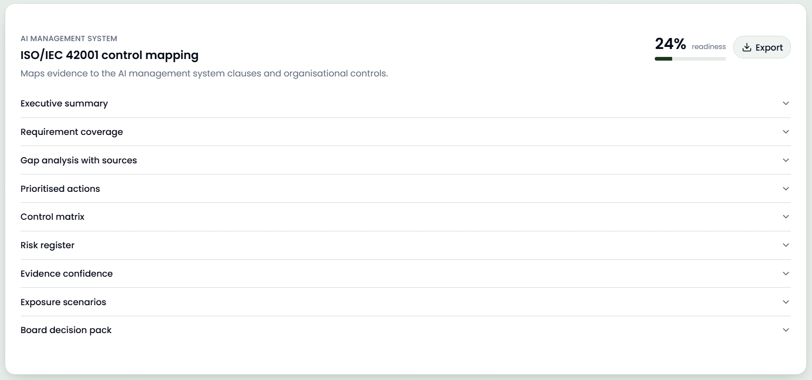
Task: Open the Prioritised actions section title
Action: point(60,189)
